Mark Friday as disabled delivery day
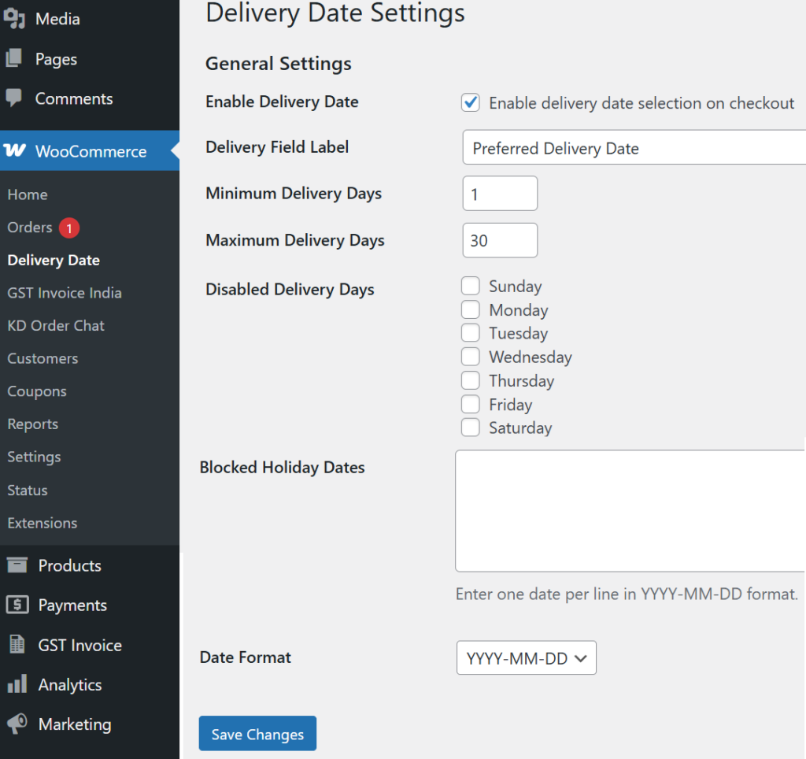The width and height of the screenshot is (806, 759). pos(471,404)
